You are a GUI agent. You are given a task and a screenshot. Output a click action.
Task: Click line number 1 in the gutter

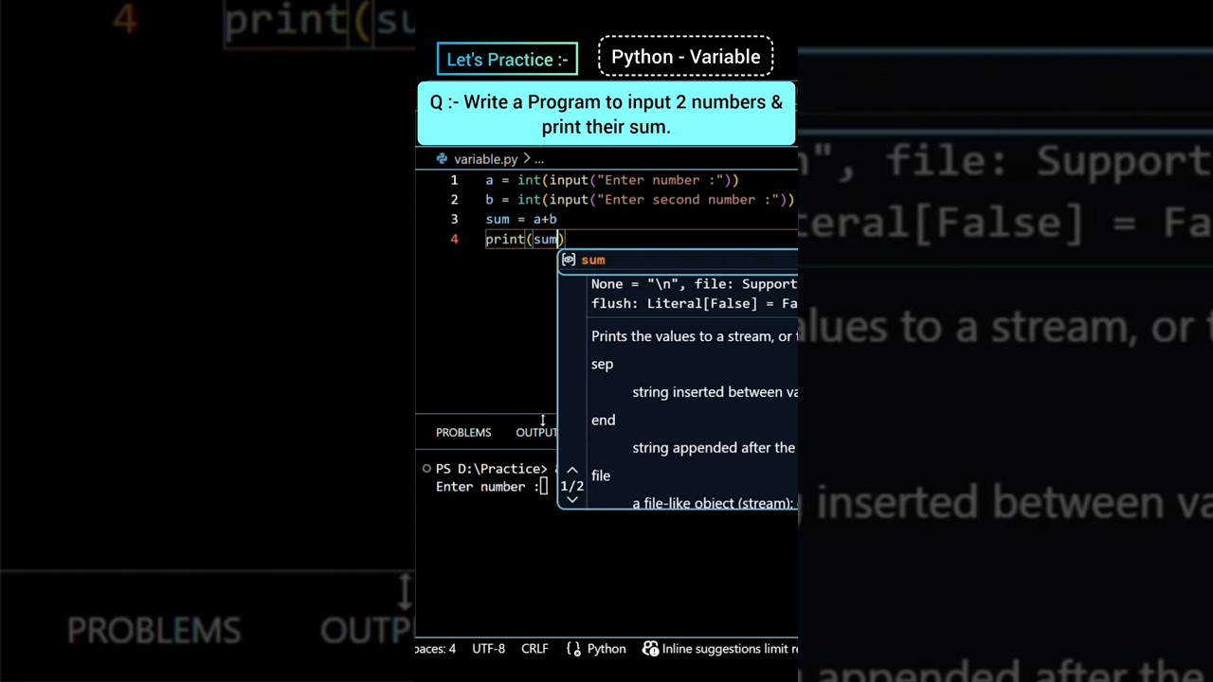[454, 180]
